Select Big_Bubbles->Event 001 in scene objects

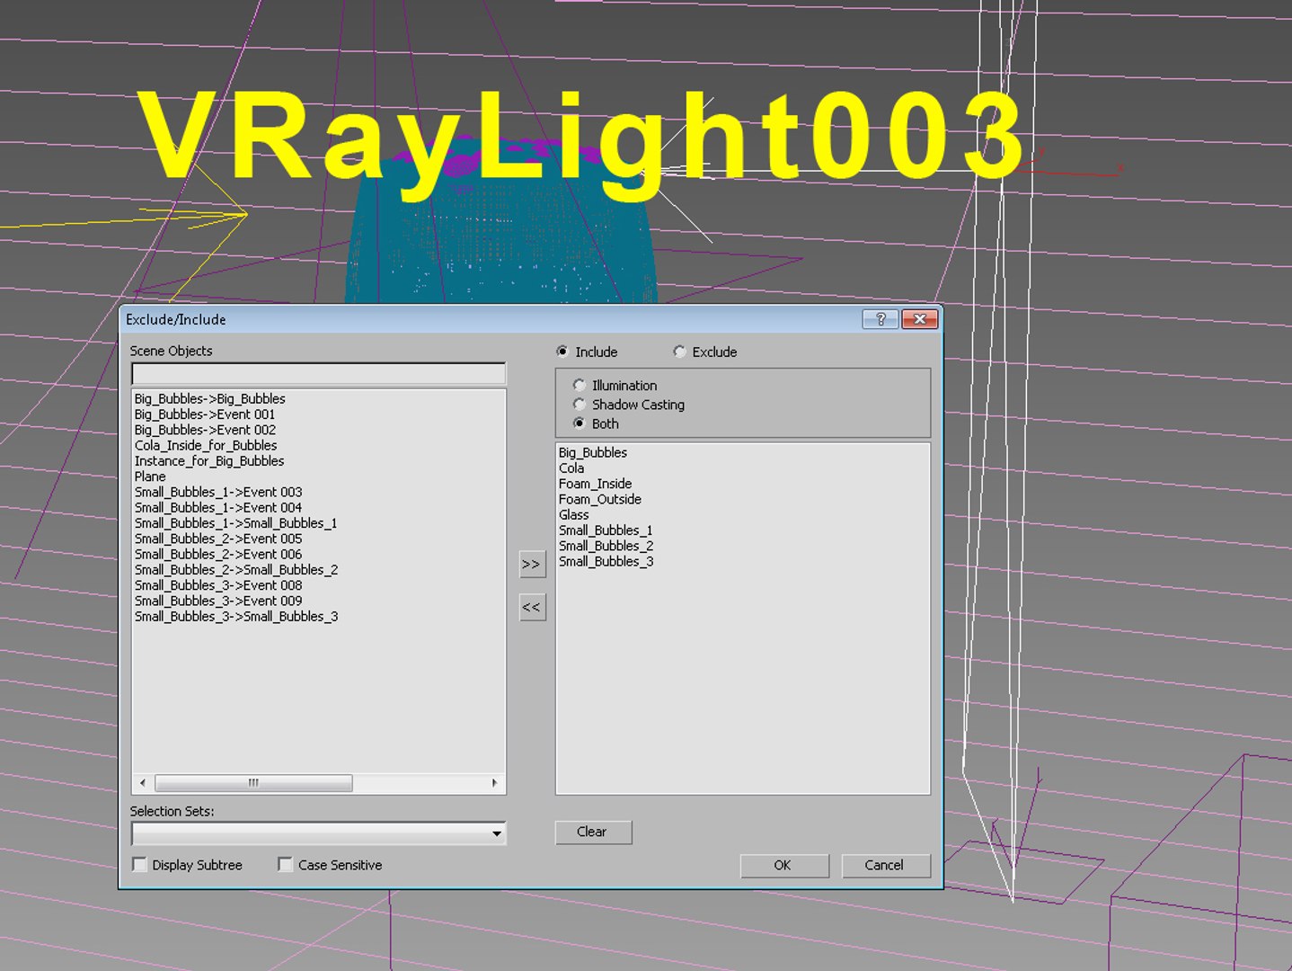coord(205,414)
